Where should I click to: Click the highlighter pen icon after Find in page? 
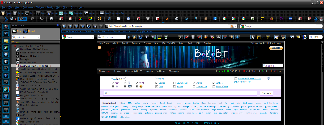pyautogui.click(x=159, y=37)
